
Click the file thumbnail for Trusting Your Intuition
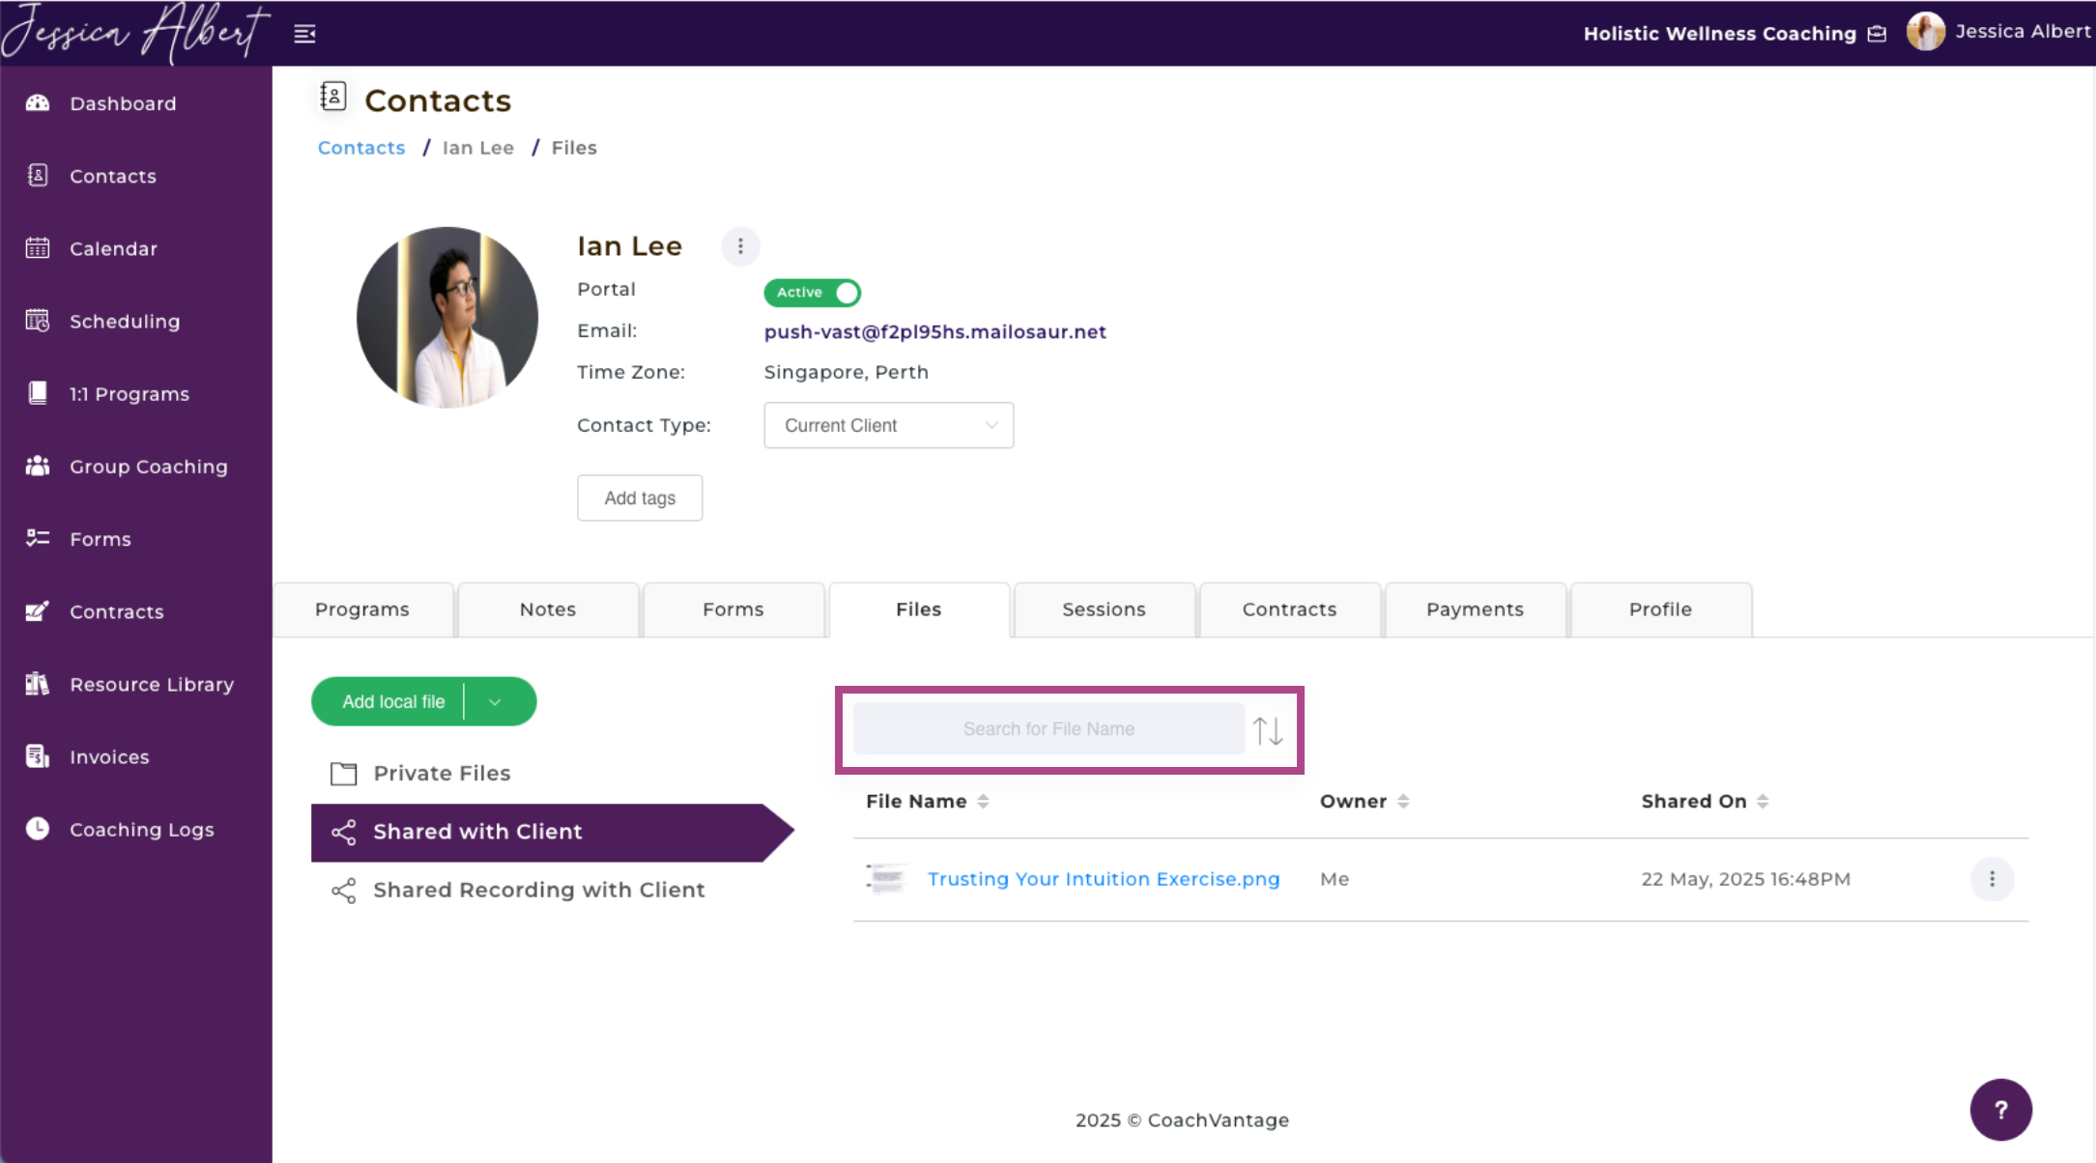[x=886, y=879]
